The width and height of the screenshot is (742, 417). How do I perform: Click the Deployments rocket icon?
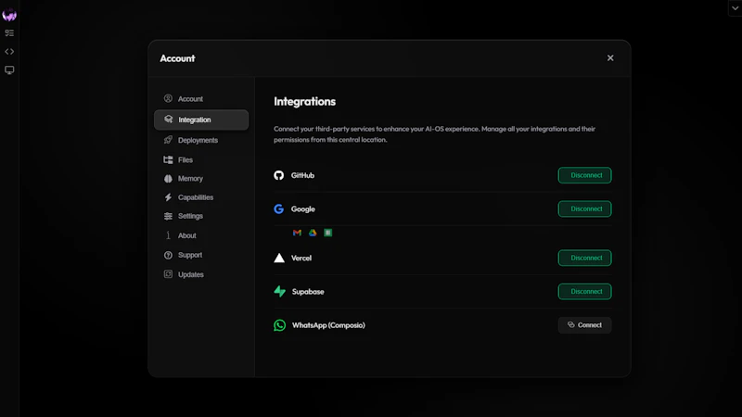pos(168,140)
